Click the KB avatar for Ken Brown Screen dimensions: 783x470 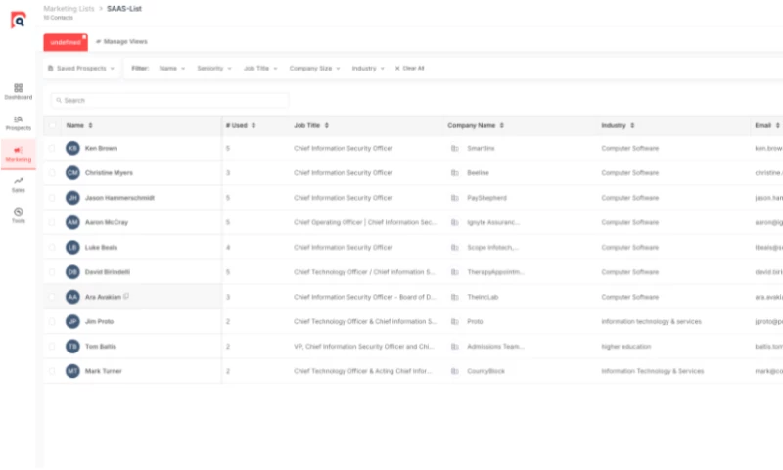[72, 148]
